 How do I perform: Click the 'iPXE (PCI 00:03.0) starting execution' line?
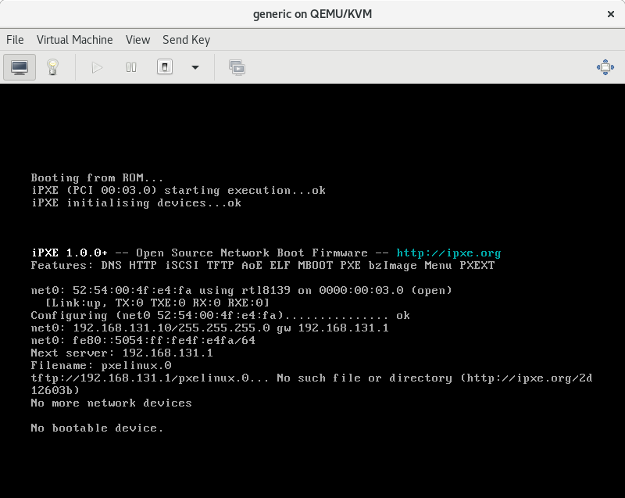(178, 190)
